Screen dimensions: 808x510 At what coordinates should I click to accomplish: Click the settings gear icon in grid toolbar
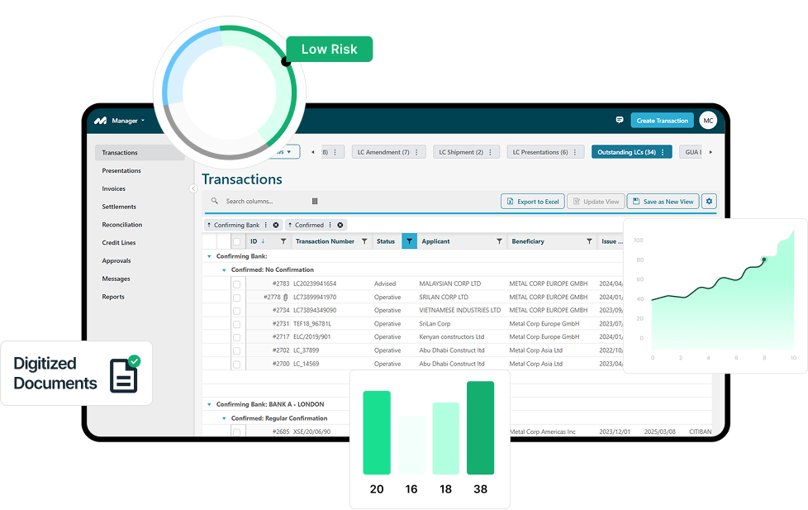click(x=709, y=201)
